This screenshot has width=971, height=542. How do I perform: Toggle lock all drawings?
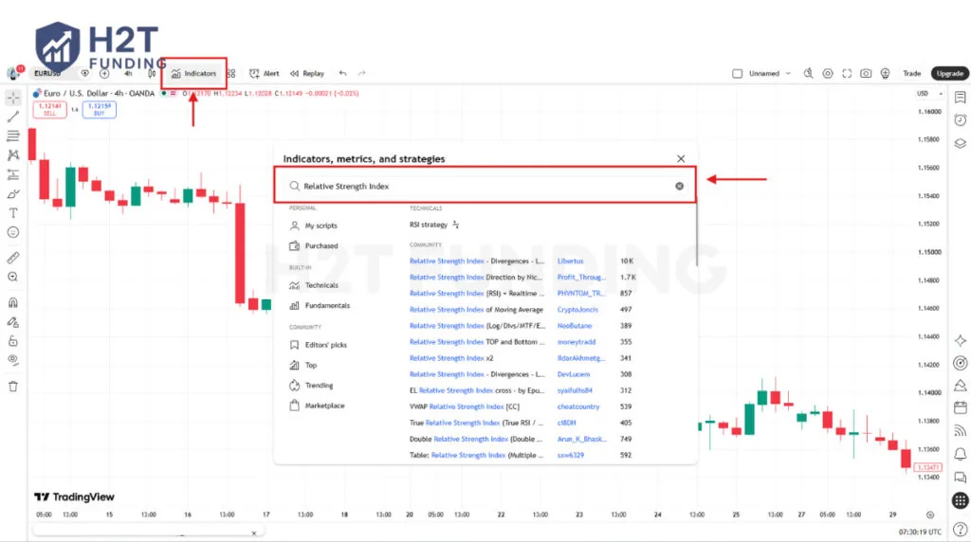click(13, 341)
